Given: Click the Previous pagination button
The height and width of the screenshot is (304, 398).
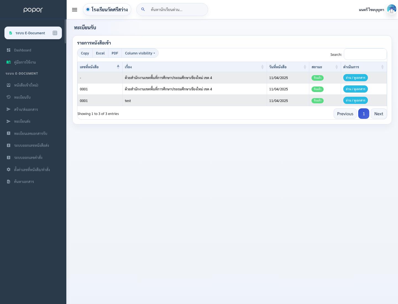Looking at the screenshot, I should (345, 114).
